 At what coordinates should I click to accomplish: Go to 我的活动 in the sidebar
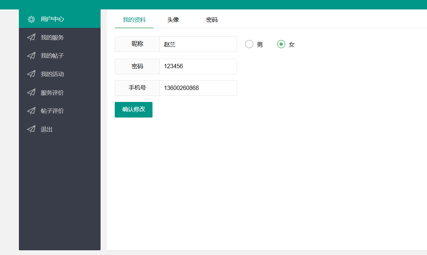click(x=52, y=74)
